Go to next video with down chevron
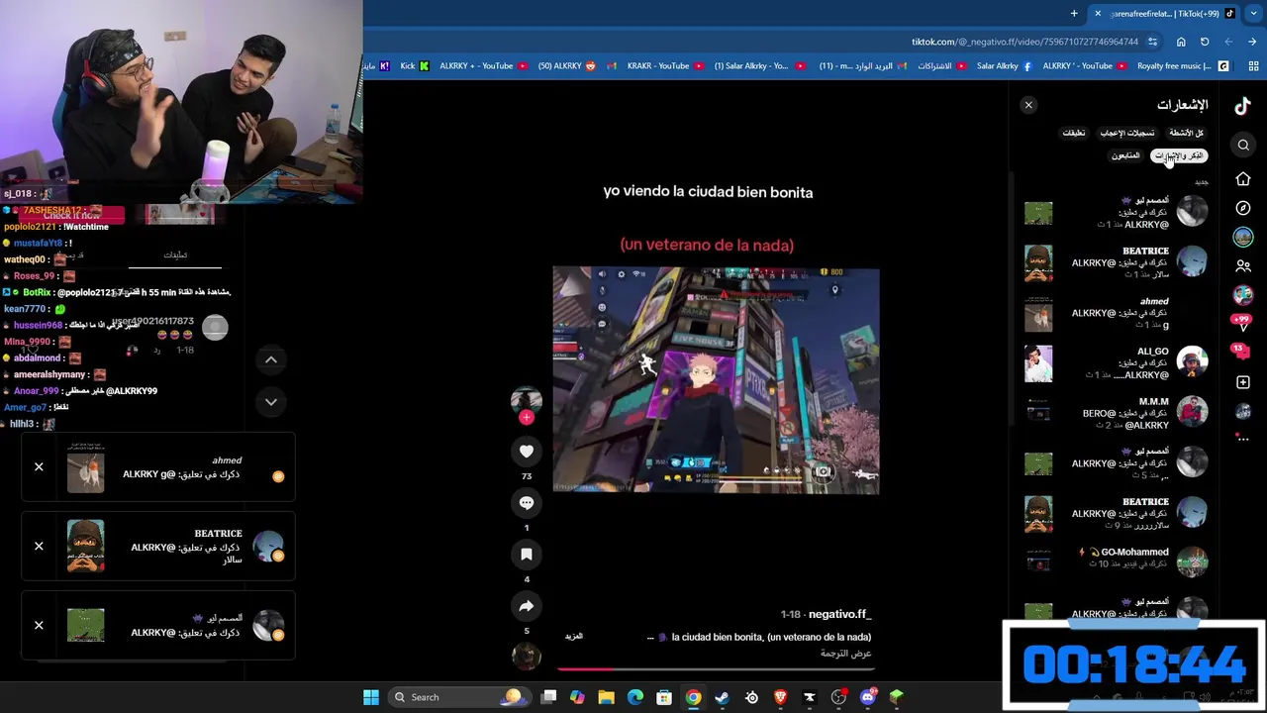This screenshot has height=713, width=1267. pyautogui.click(x=271, y=402)
